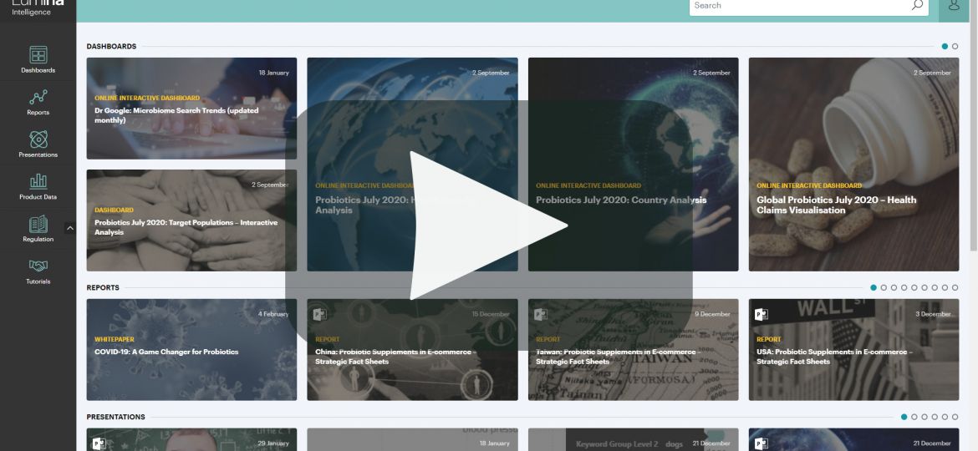
Task: Select last Reports carousel page dot
Action: pos(955,288)
